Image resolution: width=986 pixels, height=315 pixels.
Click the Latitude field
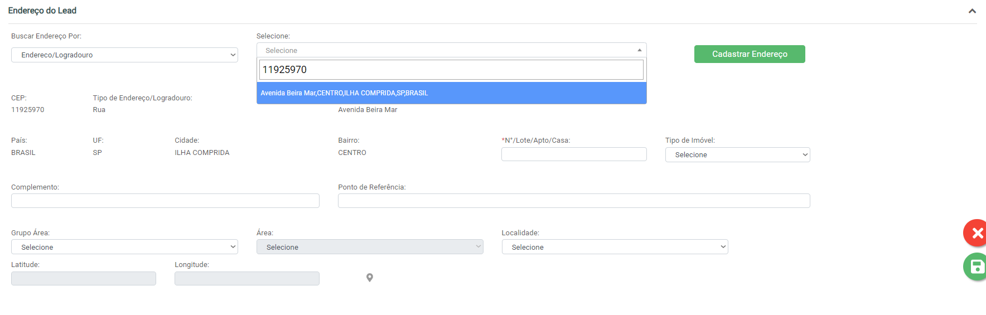tap(84, 279)
